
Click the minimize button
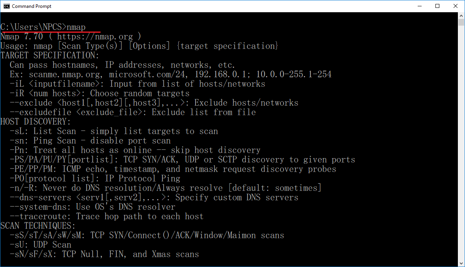419,6
